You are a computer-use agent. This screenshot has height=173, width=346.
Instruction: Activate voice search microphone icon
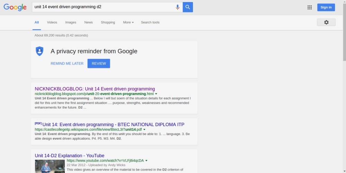177,7
